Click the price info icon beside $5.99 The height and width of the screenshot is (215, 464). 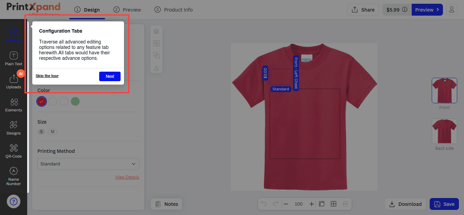click(405, 10)
